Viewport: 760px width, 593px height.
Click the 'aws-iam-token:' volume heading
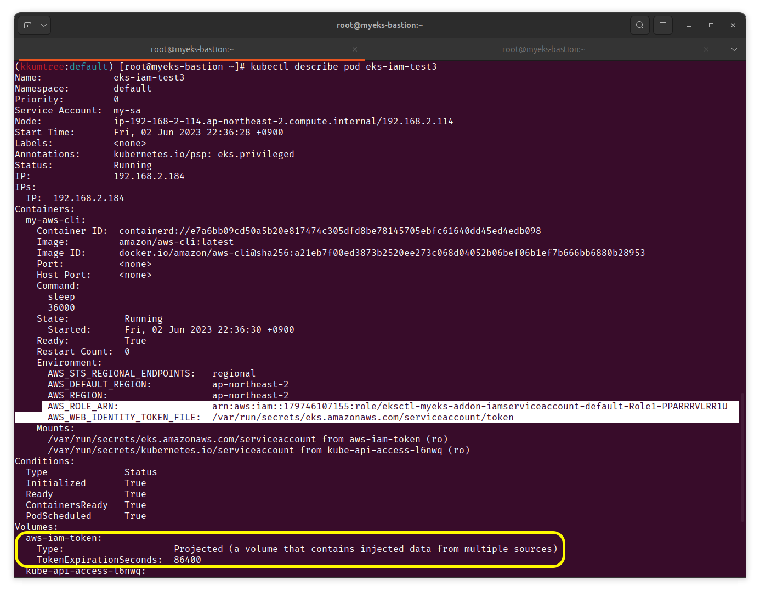click(64, 538)
